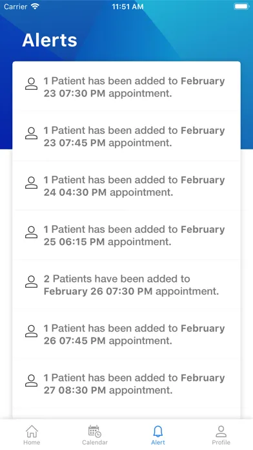Tap patient icon beside February 25 06:15 PM alert

[x=31, y=232]
